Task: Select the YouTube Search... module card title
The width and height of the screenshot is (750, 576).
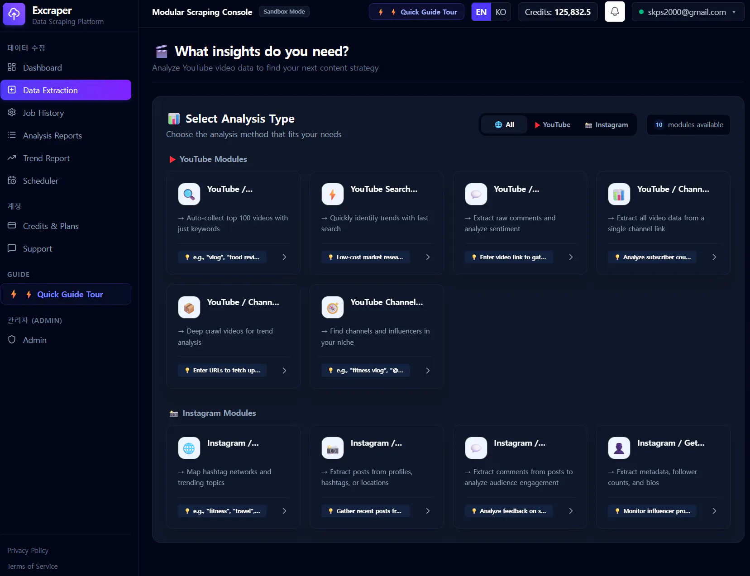Action: point(384,189)
